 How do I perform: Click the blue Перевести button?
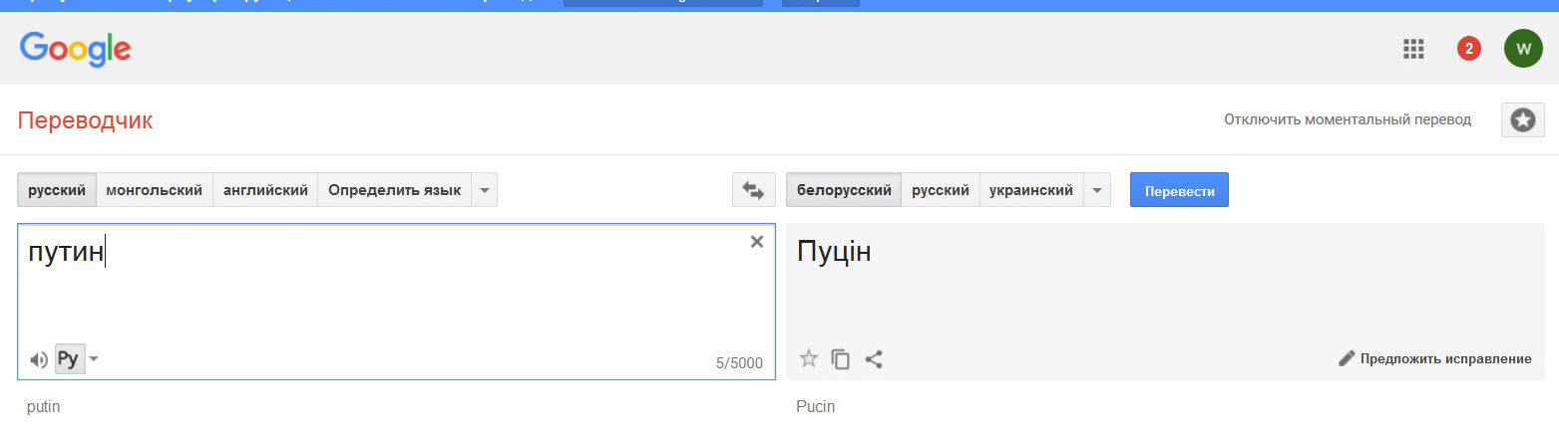click(1179, 190)
